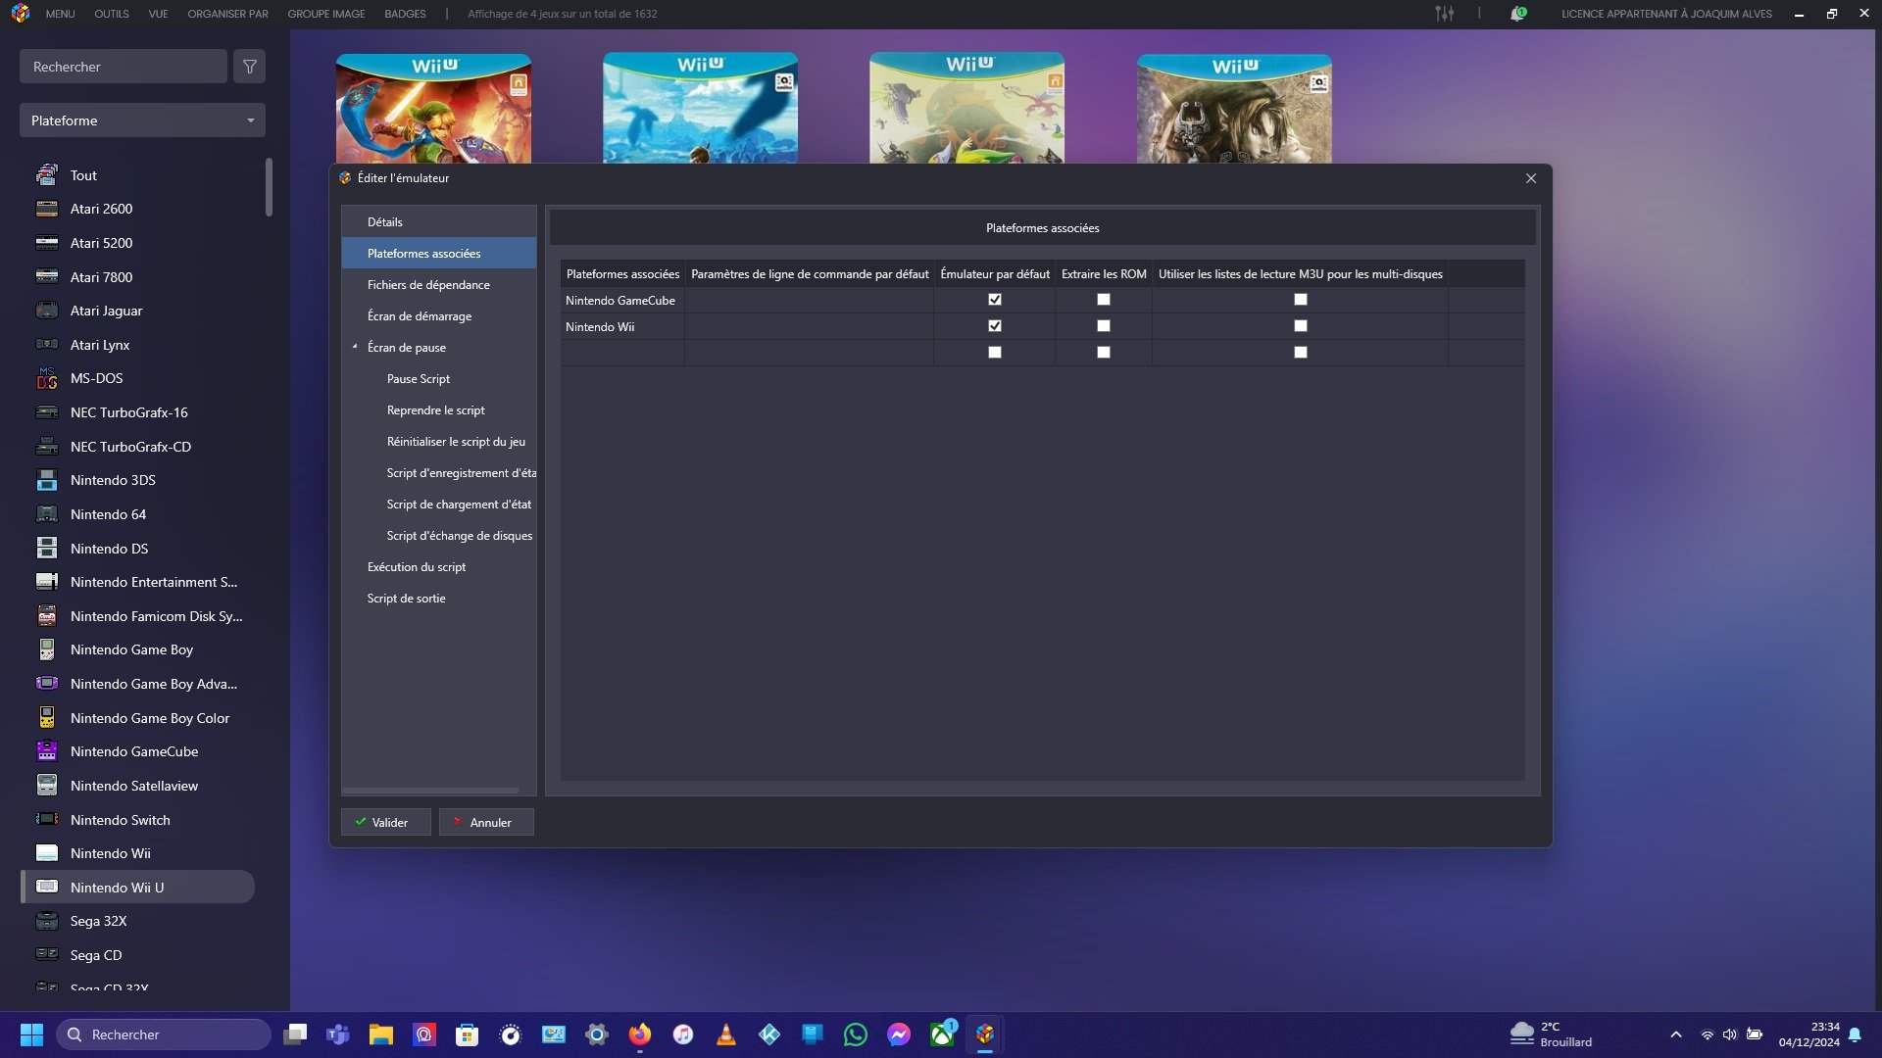Select Écran de démarrage section
The width and height of the screenshot is (1882, 1058).
tap(438, 315)
